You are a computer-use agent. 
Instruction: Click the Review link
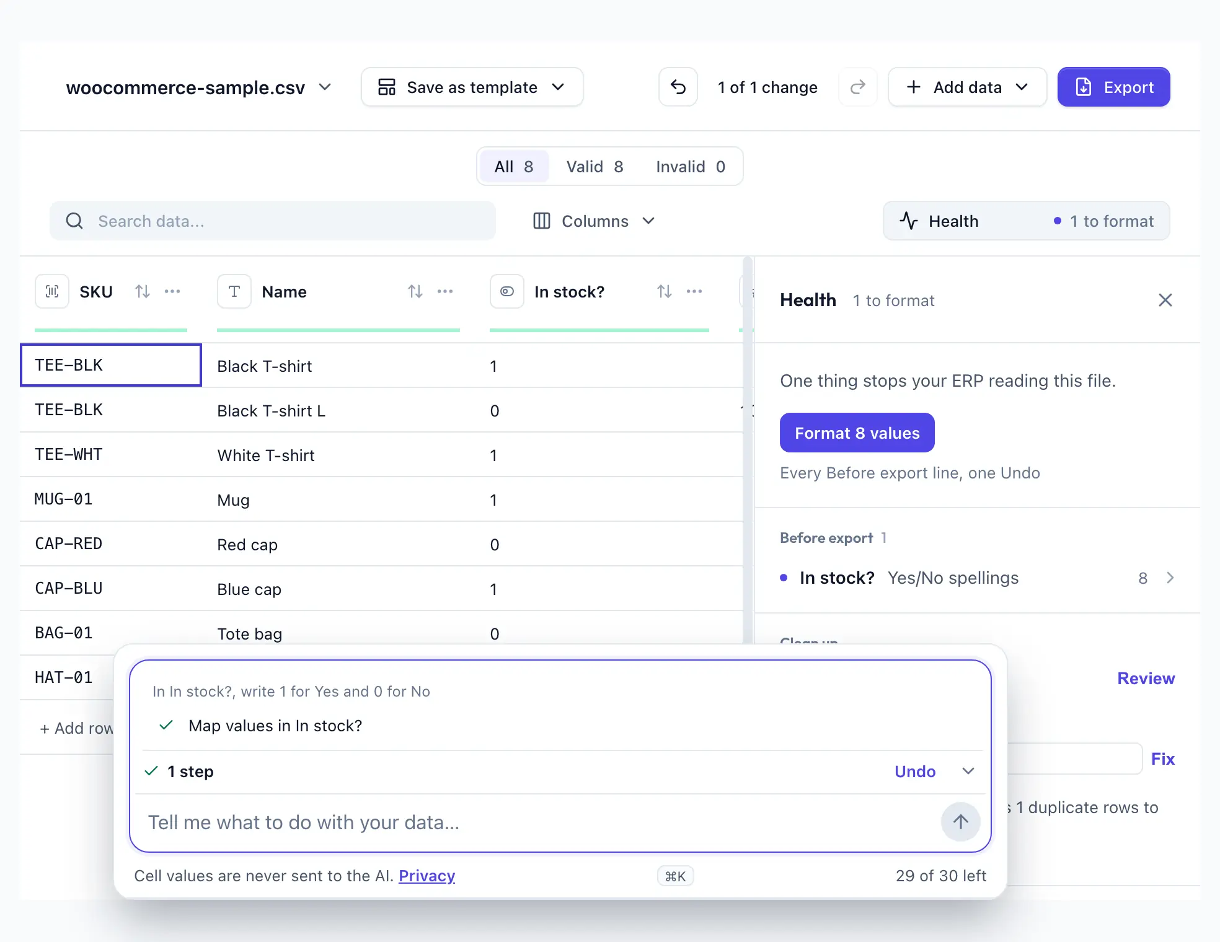[1146, 678]
